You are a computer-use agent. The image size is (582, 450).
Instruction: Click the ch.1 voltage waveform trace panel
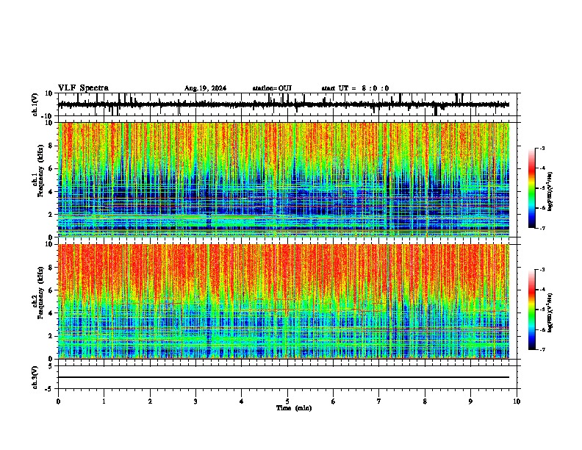tap(287, 104)
